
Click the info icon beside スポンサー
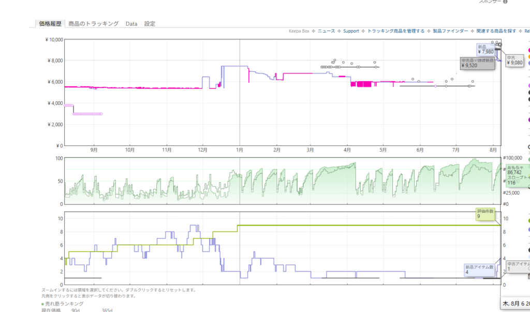pos(505,2)
